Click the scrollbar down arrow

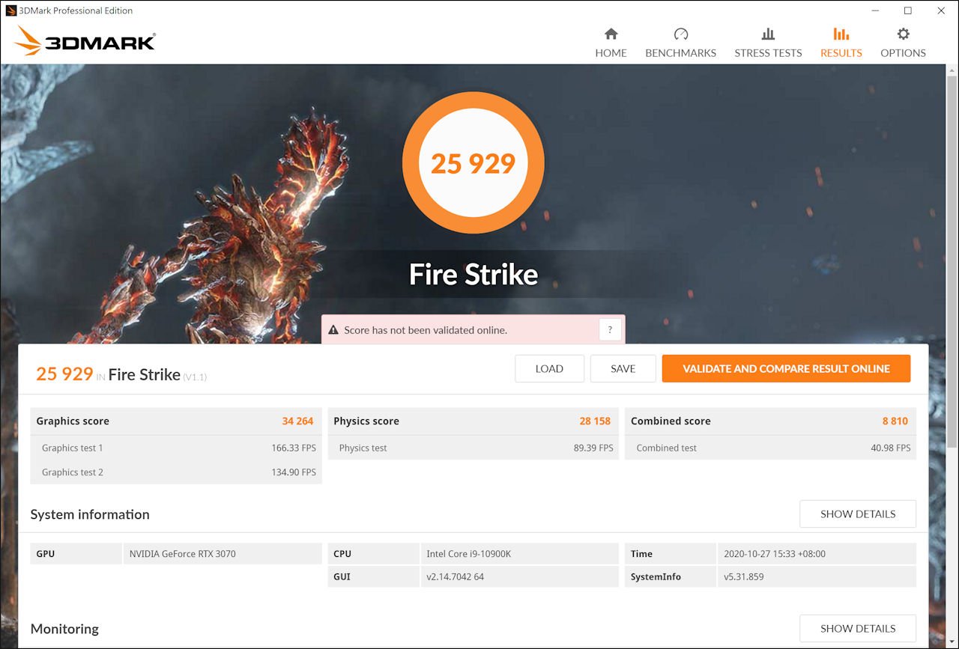[x=952, y=642]
